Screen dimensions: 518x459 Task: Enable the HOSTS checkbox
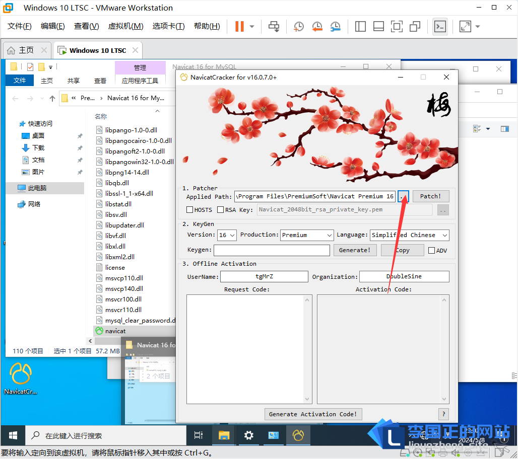coord(189,209)
